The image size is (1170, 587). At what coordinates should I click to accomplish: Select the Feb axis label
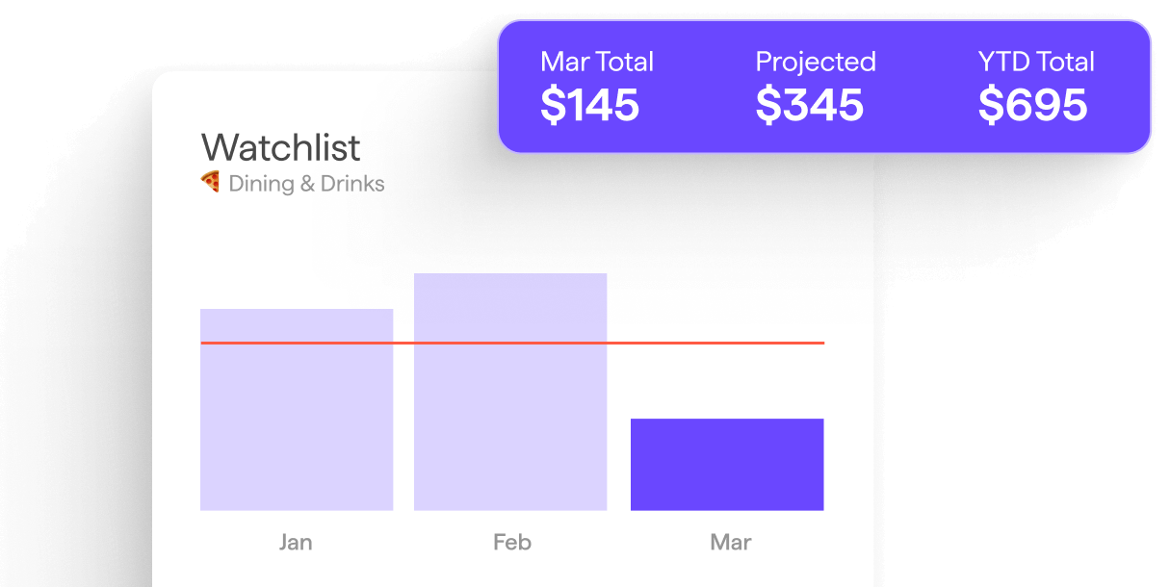[x=511, y=542]
